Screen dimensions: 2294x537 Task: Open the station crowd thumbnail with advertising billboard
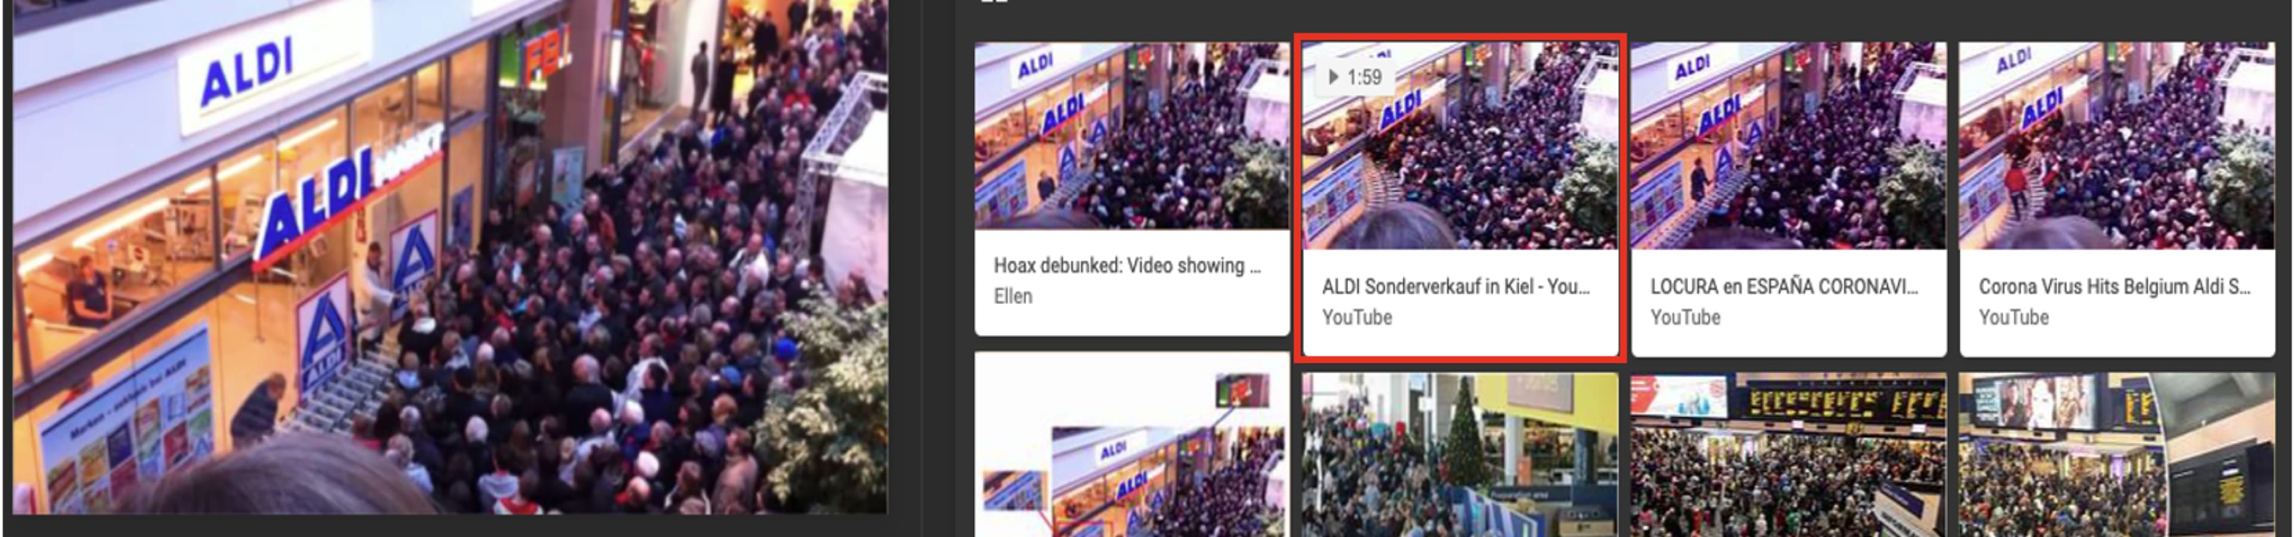coord(2117,455)
